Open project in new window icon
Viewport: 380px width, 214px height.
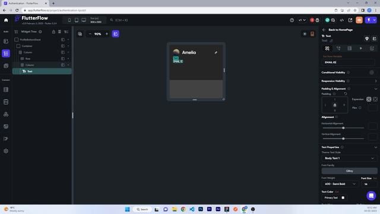coord(350,20)
